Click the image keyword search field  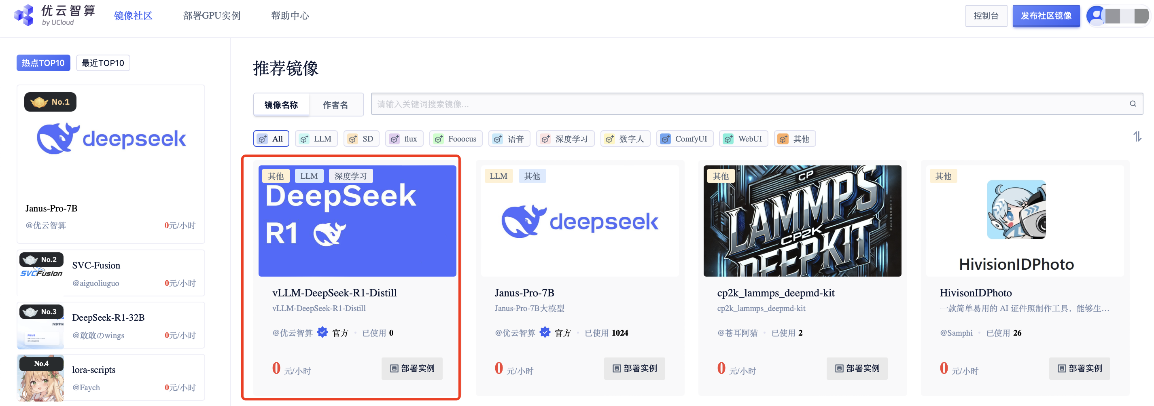click(x=748, y=104)
